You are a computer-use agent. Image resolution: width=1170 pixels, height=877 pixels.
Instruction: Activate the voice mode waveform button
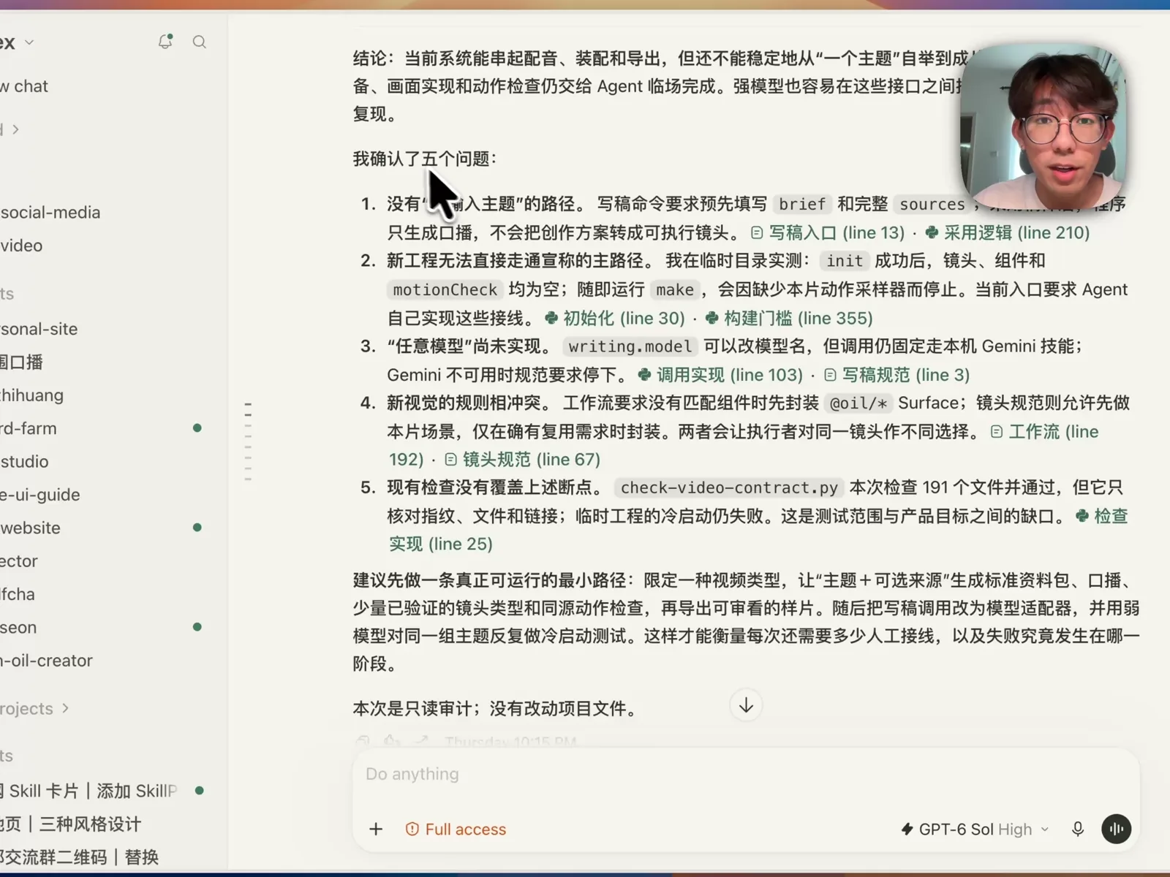tap(1116, 829)
